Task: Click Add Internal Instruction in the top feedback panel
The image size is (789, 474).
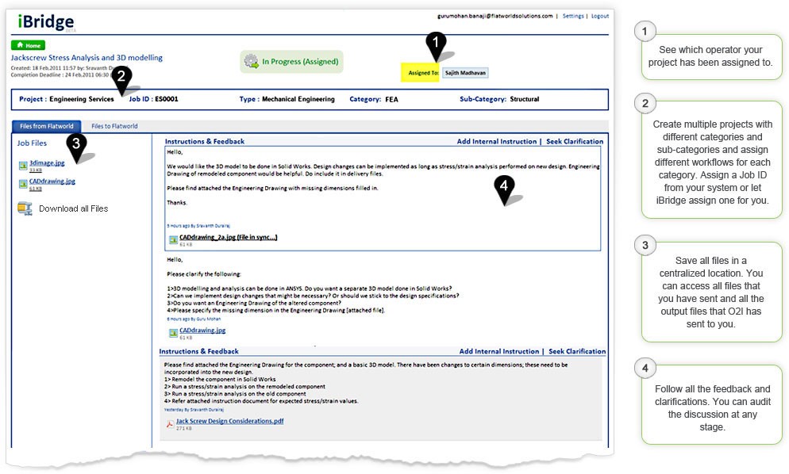Action: coord(497,142)
